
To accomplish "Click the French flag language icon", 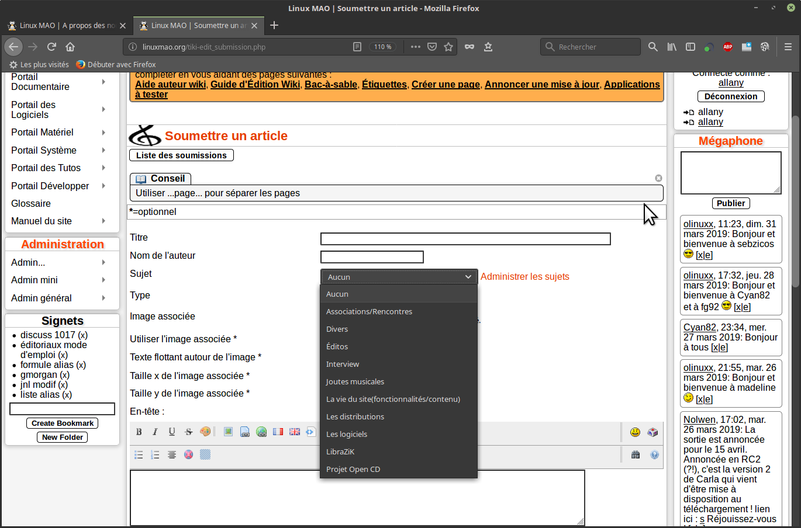I will point(278,432).
